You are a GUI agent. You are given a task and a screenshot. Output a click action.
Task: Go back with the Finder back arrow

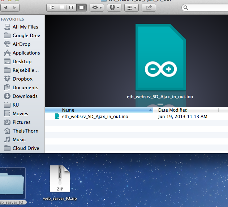point(5,8)
